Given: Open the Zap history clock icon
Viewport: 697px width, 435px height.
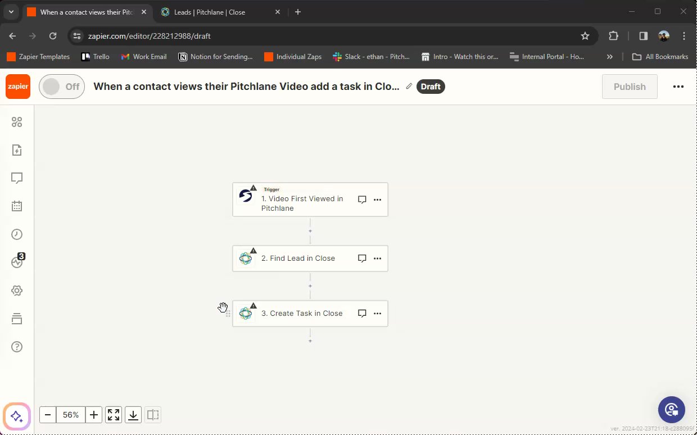Looking at the screenshot, I should click(x=17, y=234).
